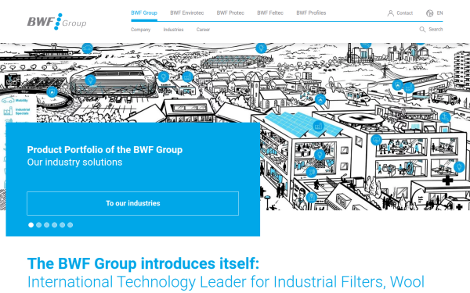The image size is (470, 293).
Task: Select the first carousel dot
Action: point(31,225)
